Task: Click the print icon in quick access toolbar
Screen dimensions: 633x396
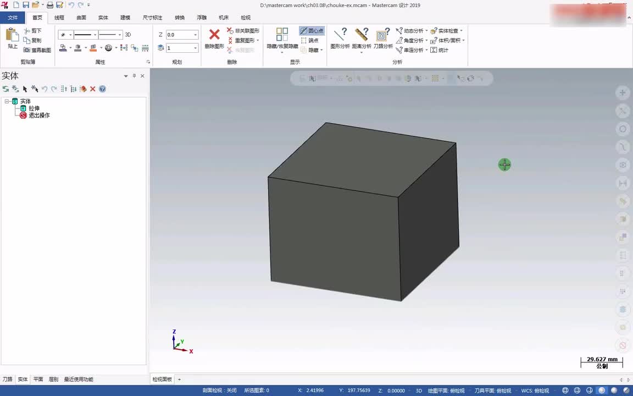Action: (x=50, y=5)
